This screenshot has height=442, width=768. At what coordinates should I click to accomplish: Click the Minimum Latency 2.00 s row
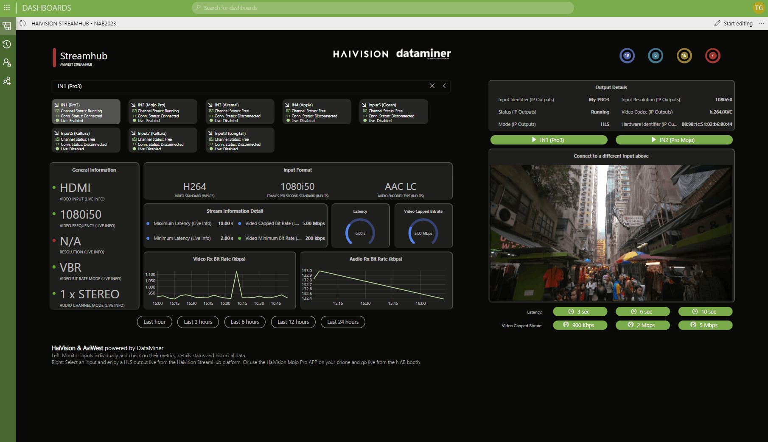(x=190, y=238)
